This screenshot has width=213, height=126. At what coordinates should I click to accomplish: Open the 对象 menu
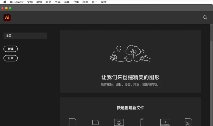(48, 2)
